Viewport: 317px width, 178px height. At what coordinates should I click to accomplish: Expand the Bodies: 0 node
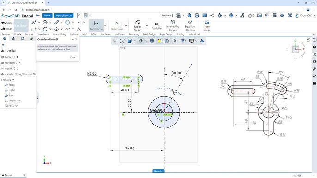pos(18,57)
